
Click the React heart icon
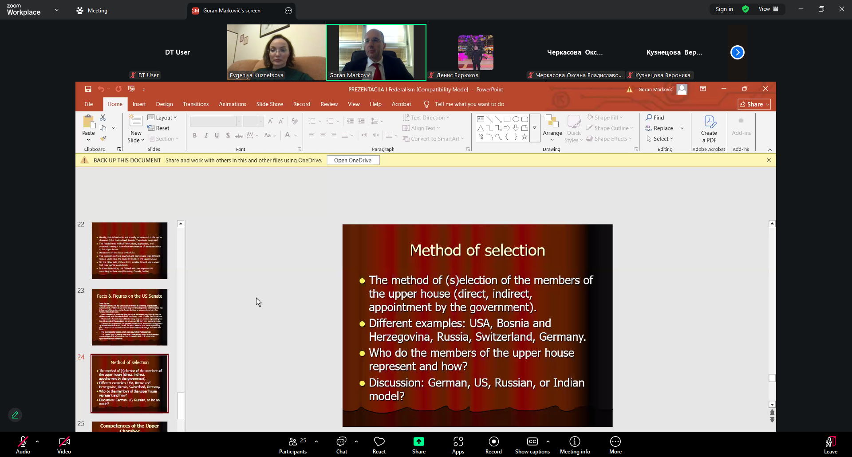[x=379, y=445]
